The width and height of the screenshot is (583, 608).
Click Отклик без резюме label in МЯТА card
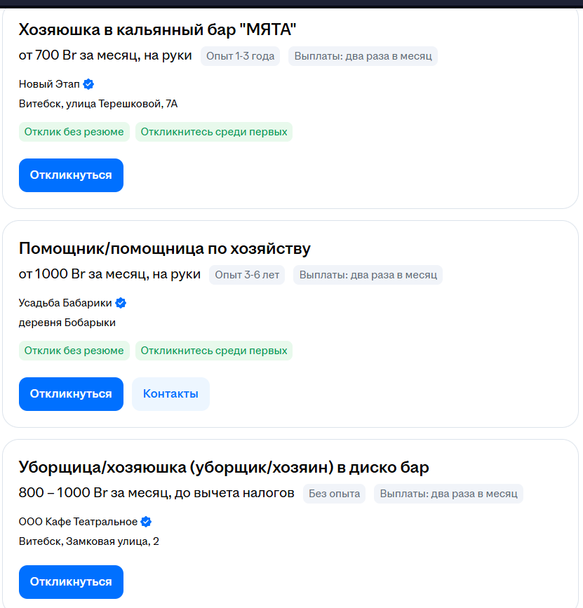[74, 132]
